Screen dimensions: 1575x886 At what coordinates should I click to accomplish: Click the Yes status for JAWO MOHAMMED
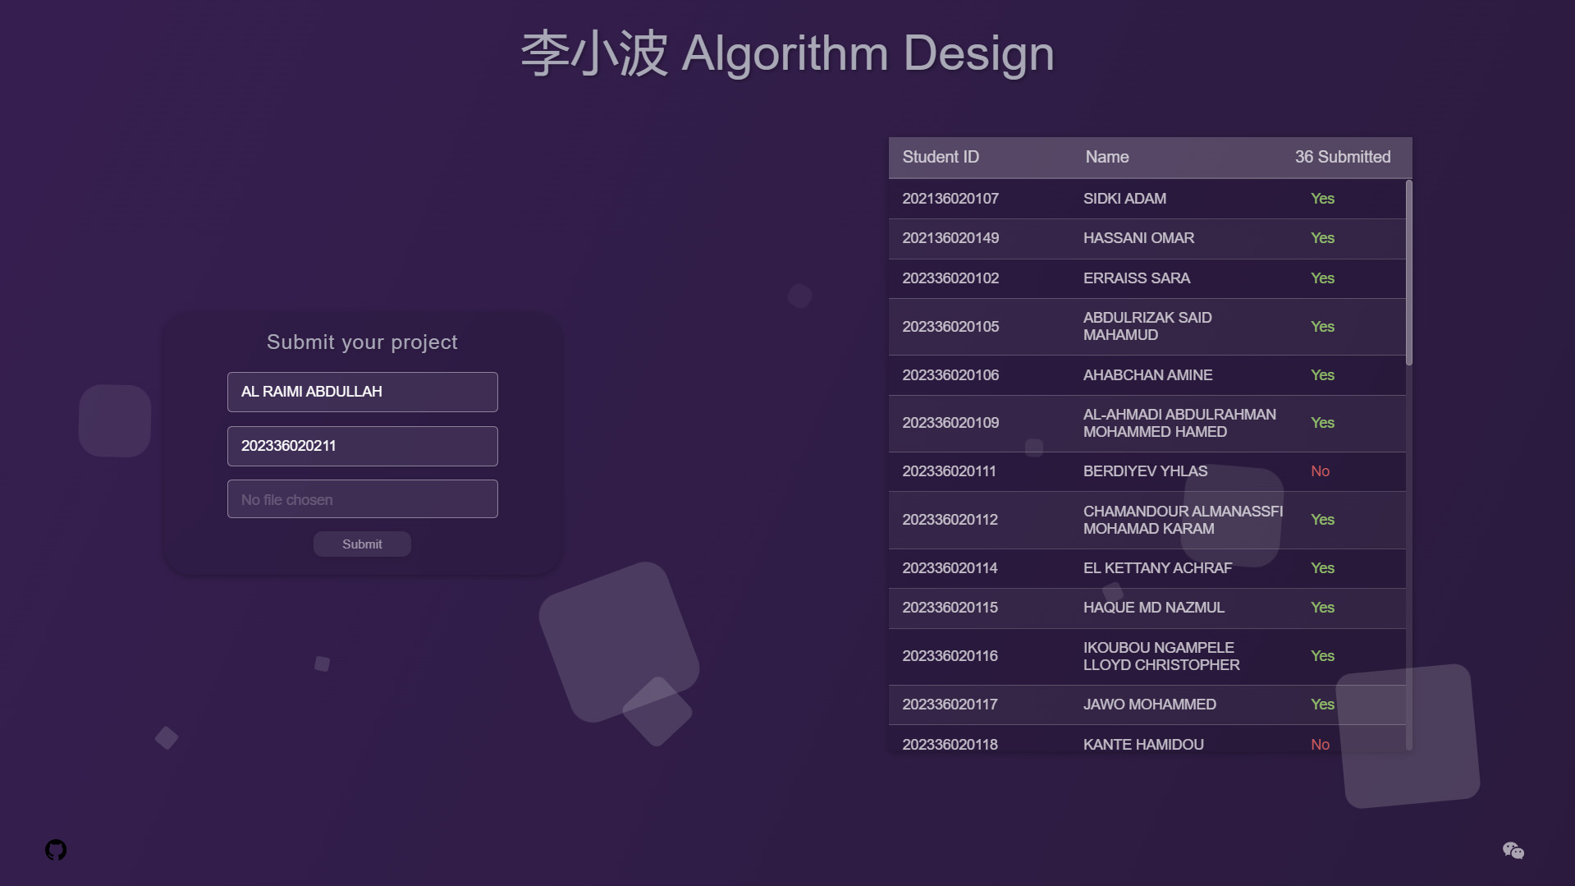point(1322,705)
